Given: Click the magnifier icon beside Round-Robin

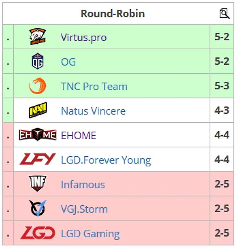Looking at the screenshot, I should [x=224, y=14].
